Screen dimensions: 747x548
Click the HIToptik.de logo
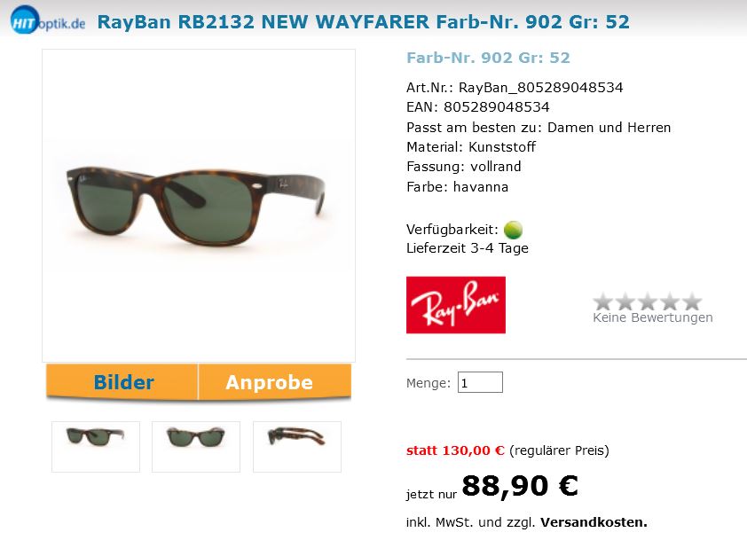pyautogui.click(x=48, y=20)
